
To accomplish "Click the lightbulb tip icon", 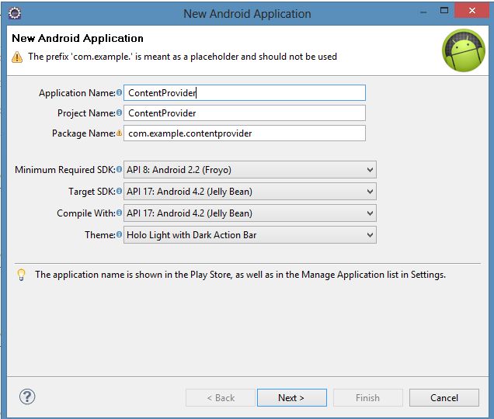I will pyautogui.click(x=21, y=275).
